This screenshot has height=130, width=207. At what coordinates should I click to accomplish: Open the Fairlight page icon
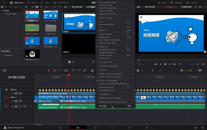point(130,127)
